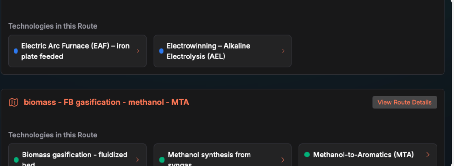Click the green dot on Methanol synthesis card

coord(162,160)
